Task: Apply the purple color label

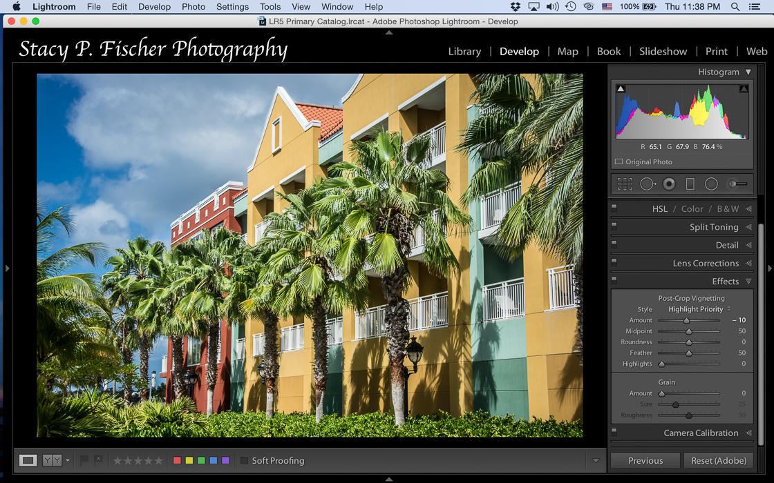Action: tap(225, 460)
